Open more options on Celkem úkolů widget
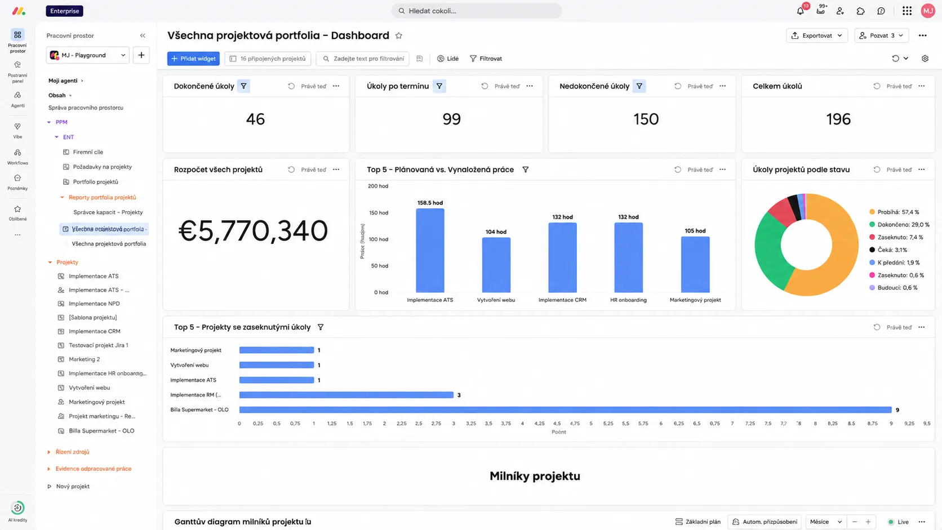 [922, 86]
